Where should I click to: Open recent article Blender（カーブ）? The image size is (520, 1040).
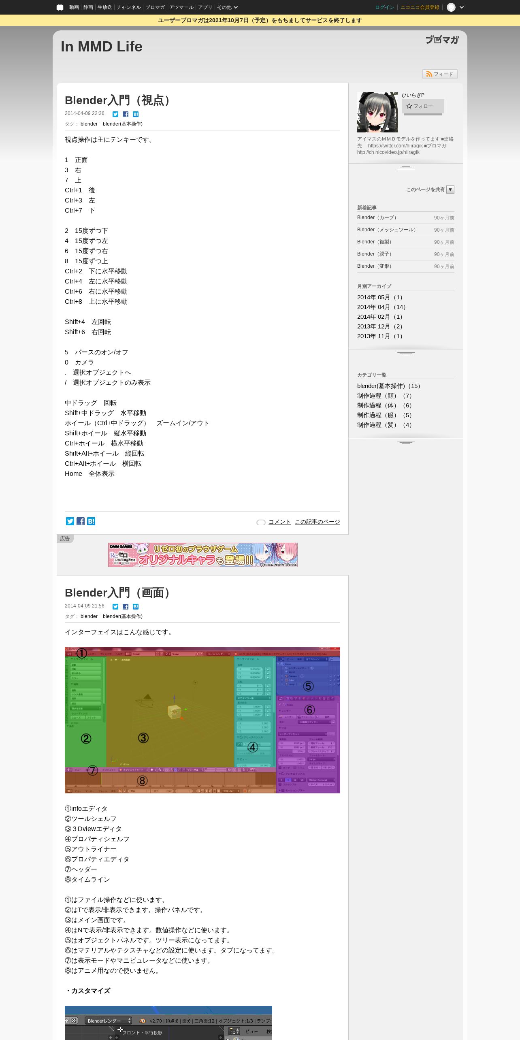[x=377, y=217]
